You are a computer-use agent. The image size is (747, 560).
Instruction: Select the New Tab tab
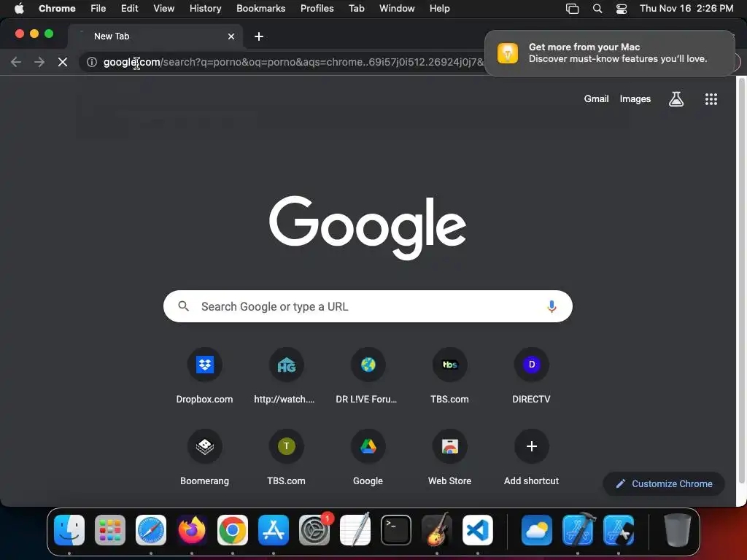point(155,36)
